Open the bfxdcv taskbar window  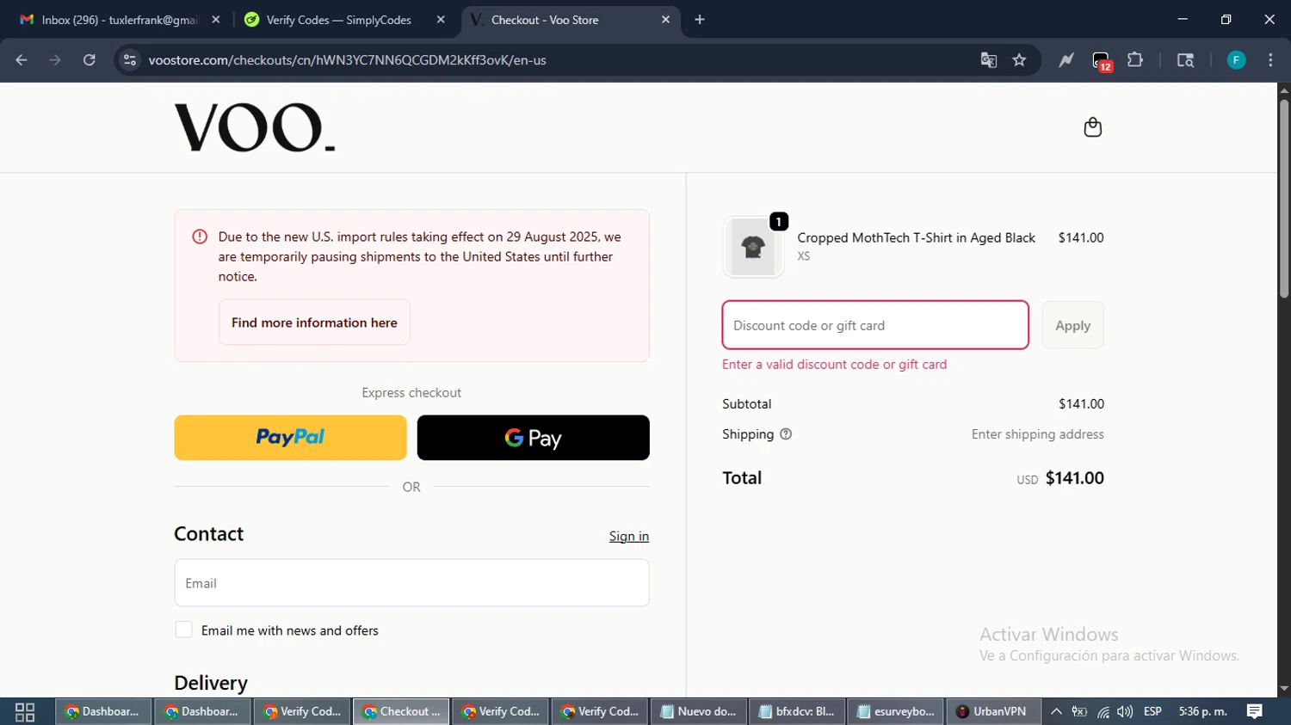(x=797, y=711)
